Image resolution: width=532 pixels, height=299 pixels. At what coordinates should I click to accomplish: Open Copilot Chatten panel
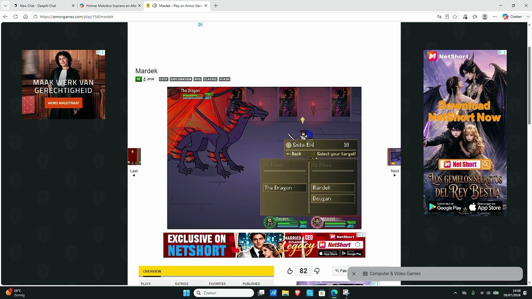pyautogui.click(x=512, y=17)
